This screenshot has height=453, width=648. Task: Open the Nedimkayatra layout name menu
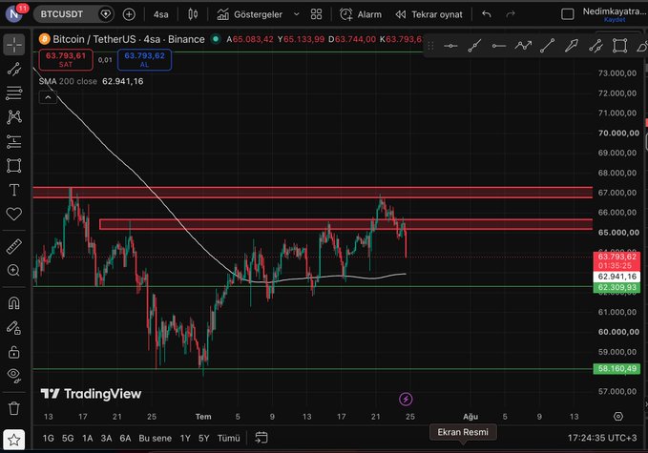pyautogui.click(x=614, y=11)
